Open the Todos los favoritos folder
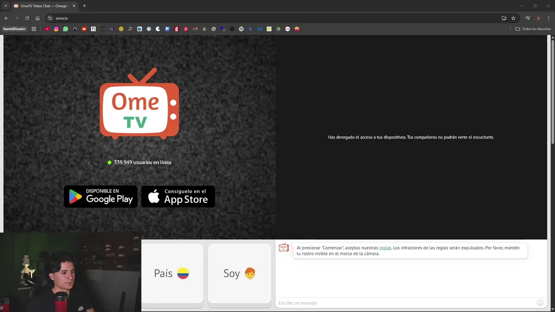 [533, 29]
